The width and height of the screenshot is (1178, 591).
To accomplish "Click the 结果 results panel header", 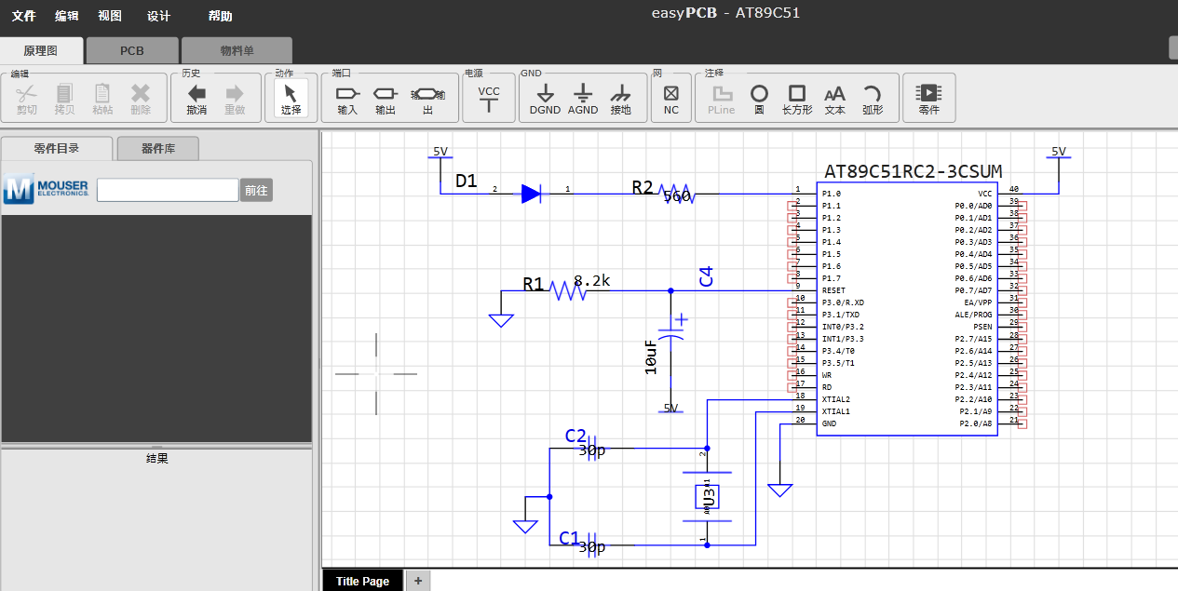I will [156, 458].
